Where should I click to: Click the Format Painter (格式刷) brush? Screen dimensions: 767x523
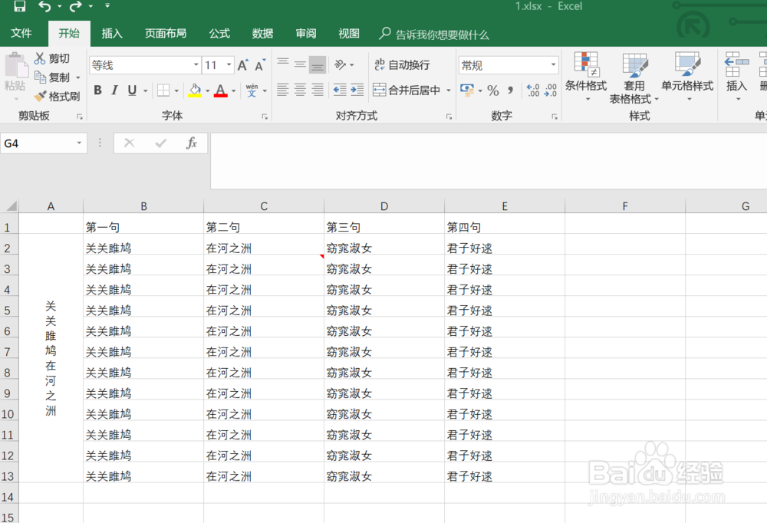pos(40,96)
